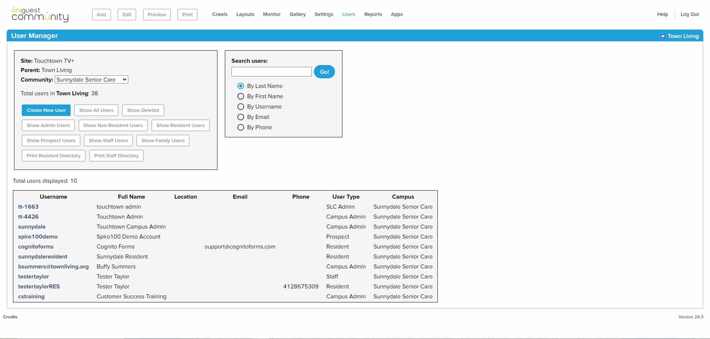
Task: Select By Last Name radio button
Action: click(x=241, y=86)
